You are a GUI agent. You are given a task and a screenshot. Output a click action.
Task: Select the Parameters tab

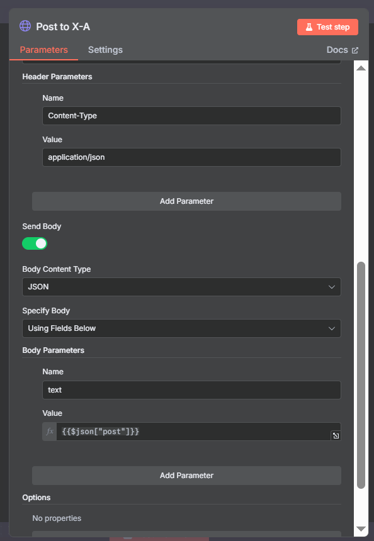44,50
